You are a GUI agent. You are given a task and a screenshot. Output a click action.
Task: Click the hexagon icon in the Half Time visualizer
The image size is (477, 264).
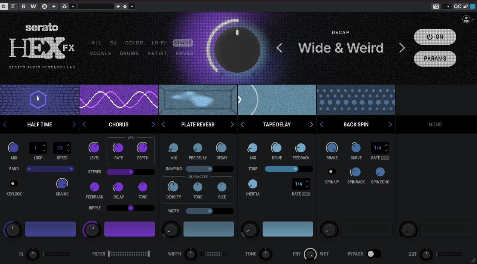pos(38,100)
